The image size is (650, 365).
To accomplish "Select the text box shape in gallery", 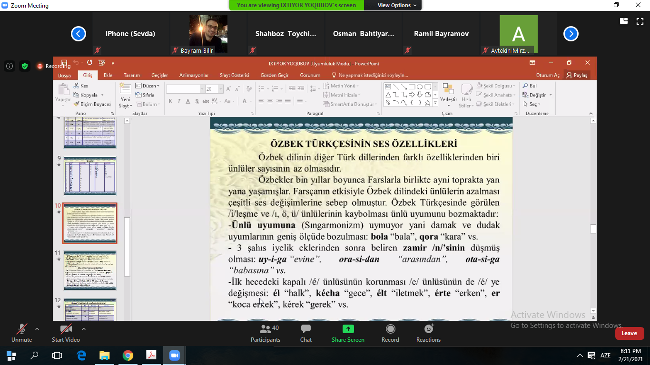I will coord(388,86).
